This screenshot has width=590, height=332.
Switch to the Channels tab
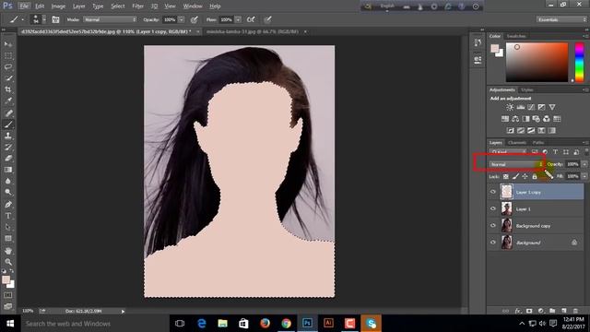[x=517, y=143]
